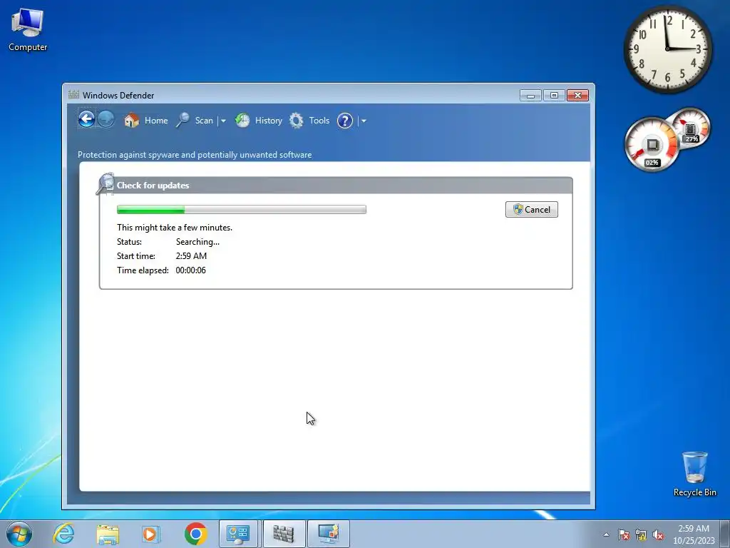Select the Recycle Bin desktop icon

pos(694,474)
